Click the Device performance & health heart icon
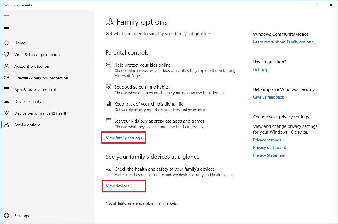 [6, 113]
